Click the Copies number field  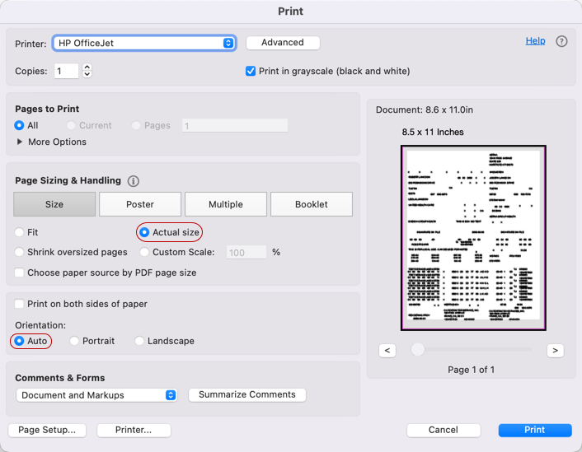(x=67, y=71)
